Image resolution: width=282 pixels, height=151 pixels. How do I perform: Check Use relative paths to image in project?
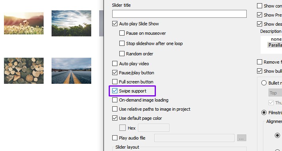click(115, 109)
